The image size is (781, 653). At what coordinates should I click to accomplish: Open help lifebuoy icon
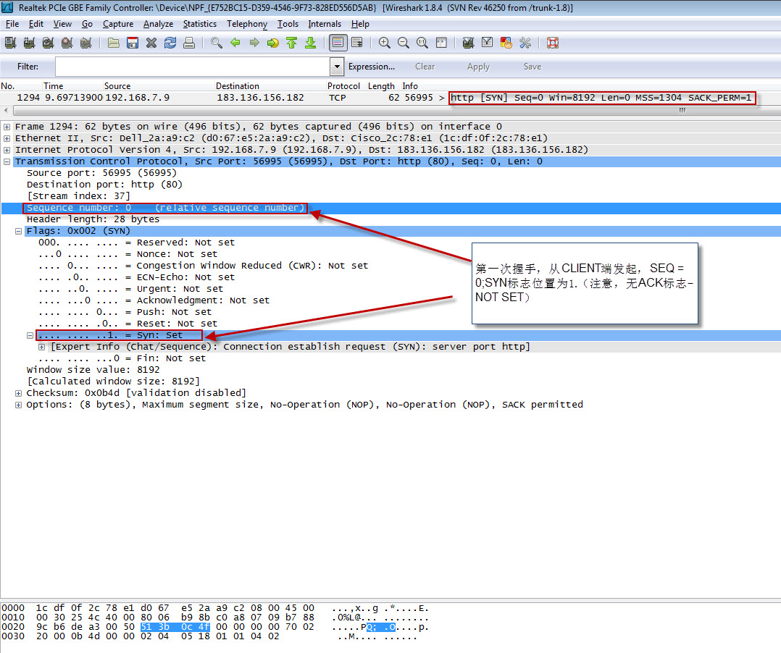pos(552,43)
